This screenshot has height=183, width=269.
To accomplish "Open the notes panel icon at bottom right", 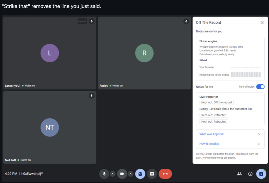I will (x=261, y=174).
